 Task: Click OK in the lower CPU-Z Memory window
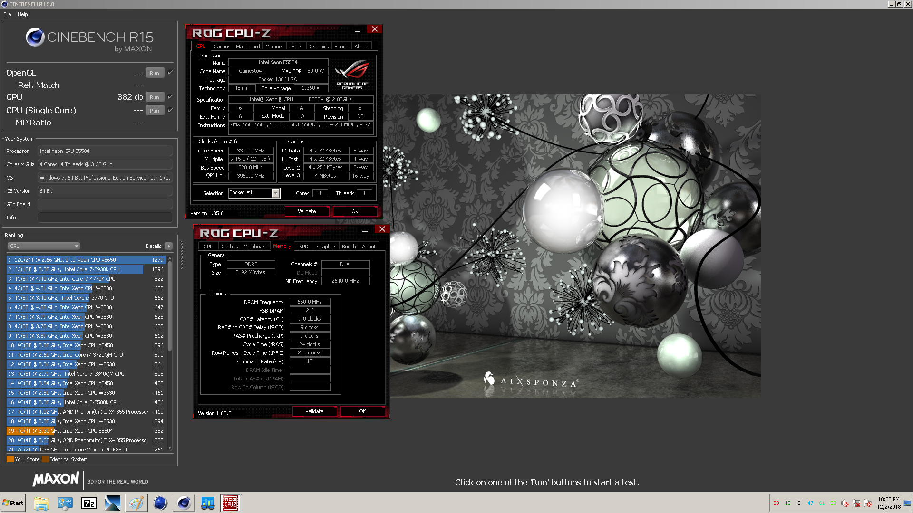click(362, 411)
